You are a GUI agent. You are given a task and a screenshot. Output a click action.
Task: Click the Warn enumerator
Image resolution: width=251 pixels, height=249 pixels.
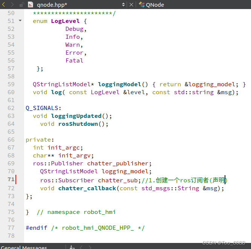tap(72, 45)
